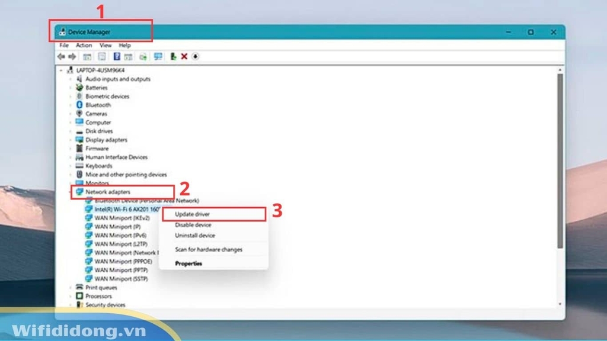Select the Display adapters icon
The width and height of the screenshot is (607, 341).
[x=79, y=140]
